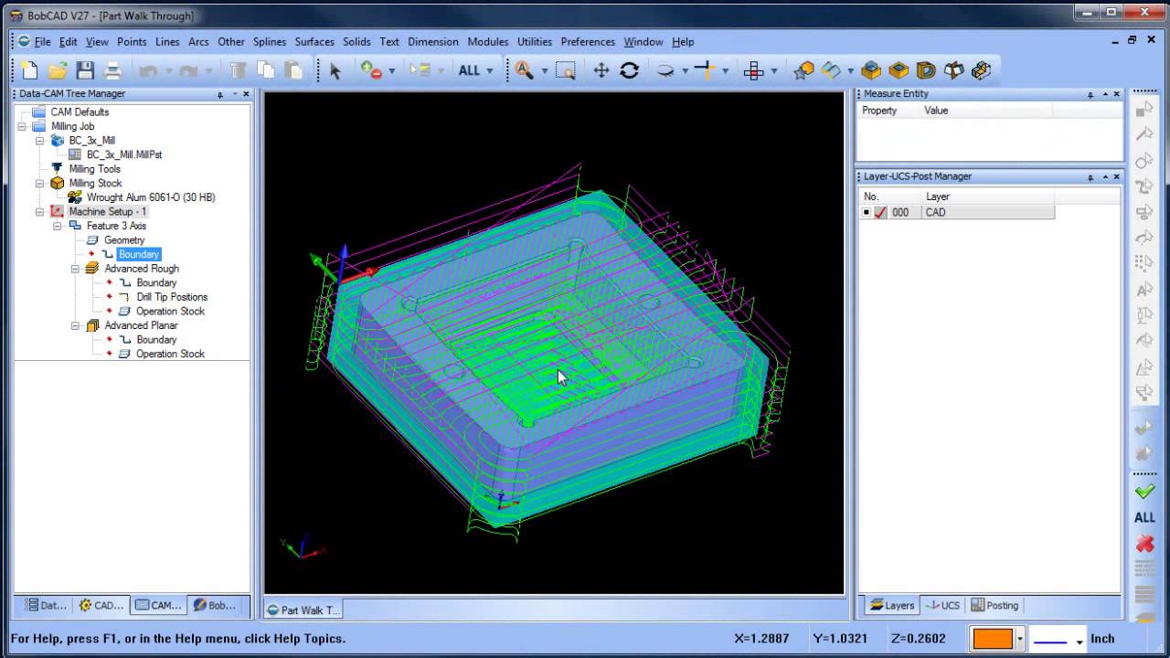Toggle the black square on layer 000
The height and width of the screenshot is (658, 1170).
[x=867, y=212]
